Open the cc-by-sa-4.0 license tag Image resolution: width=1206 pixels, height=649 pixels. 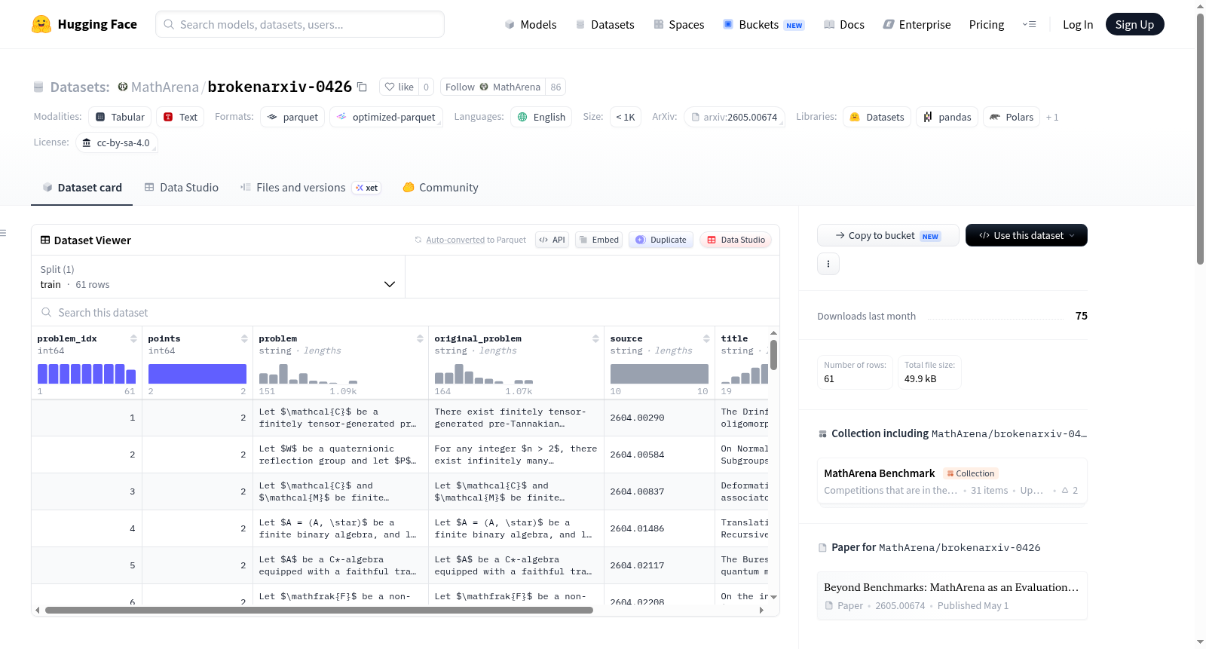coord(117,142)
